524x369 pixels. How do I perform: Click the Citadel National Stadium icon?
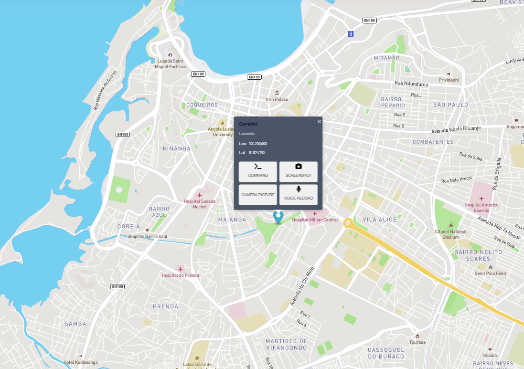pyautogui.click(x=450, y=225)
